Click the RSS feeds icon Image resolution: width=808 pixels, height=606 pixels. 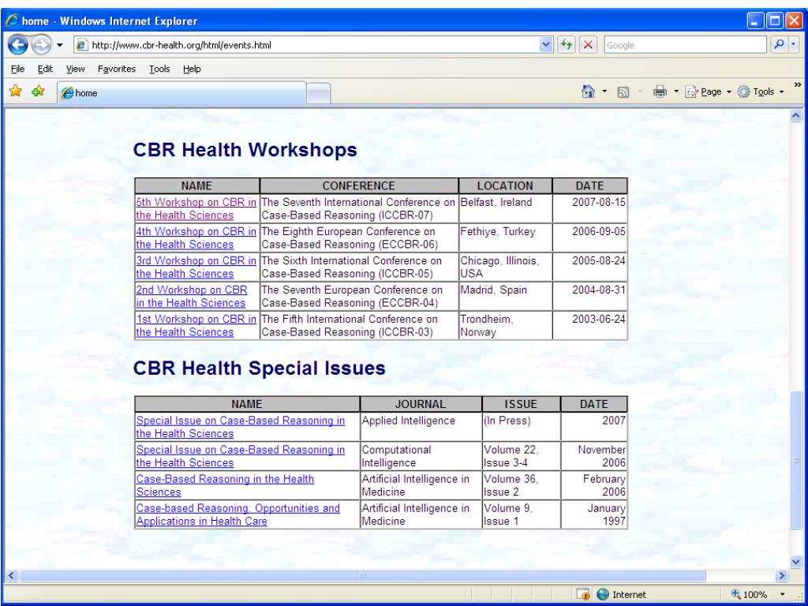623,92
